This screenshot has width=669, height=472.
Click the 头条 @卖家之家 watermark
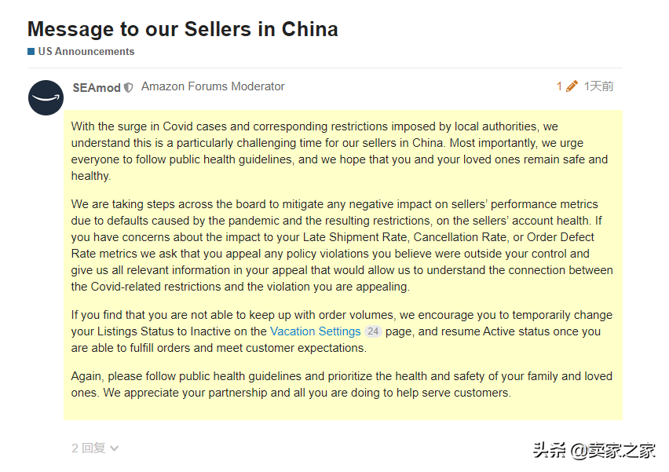[594, 450]
